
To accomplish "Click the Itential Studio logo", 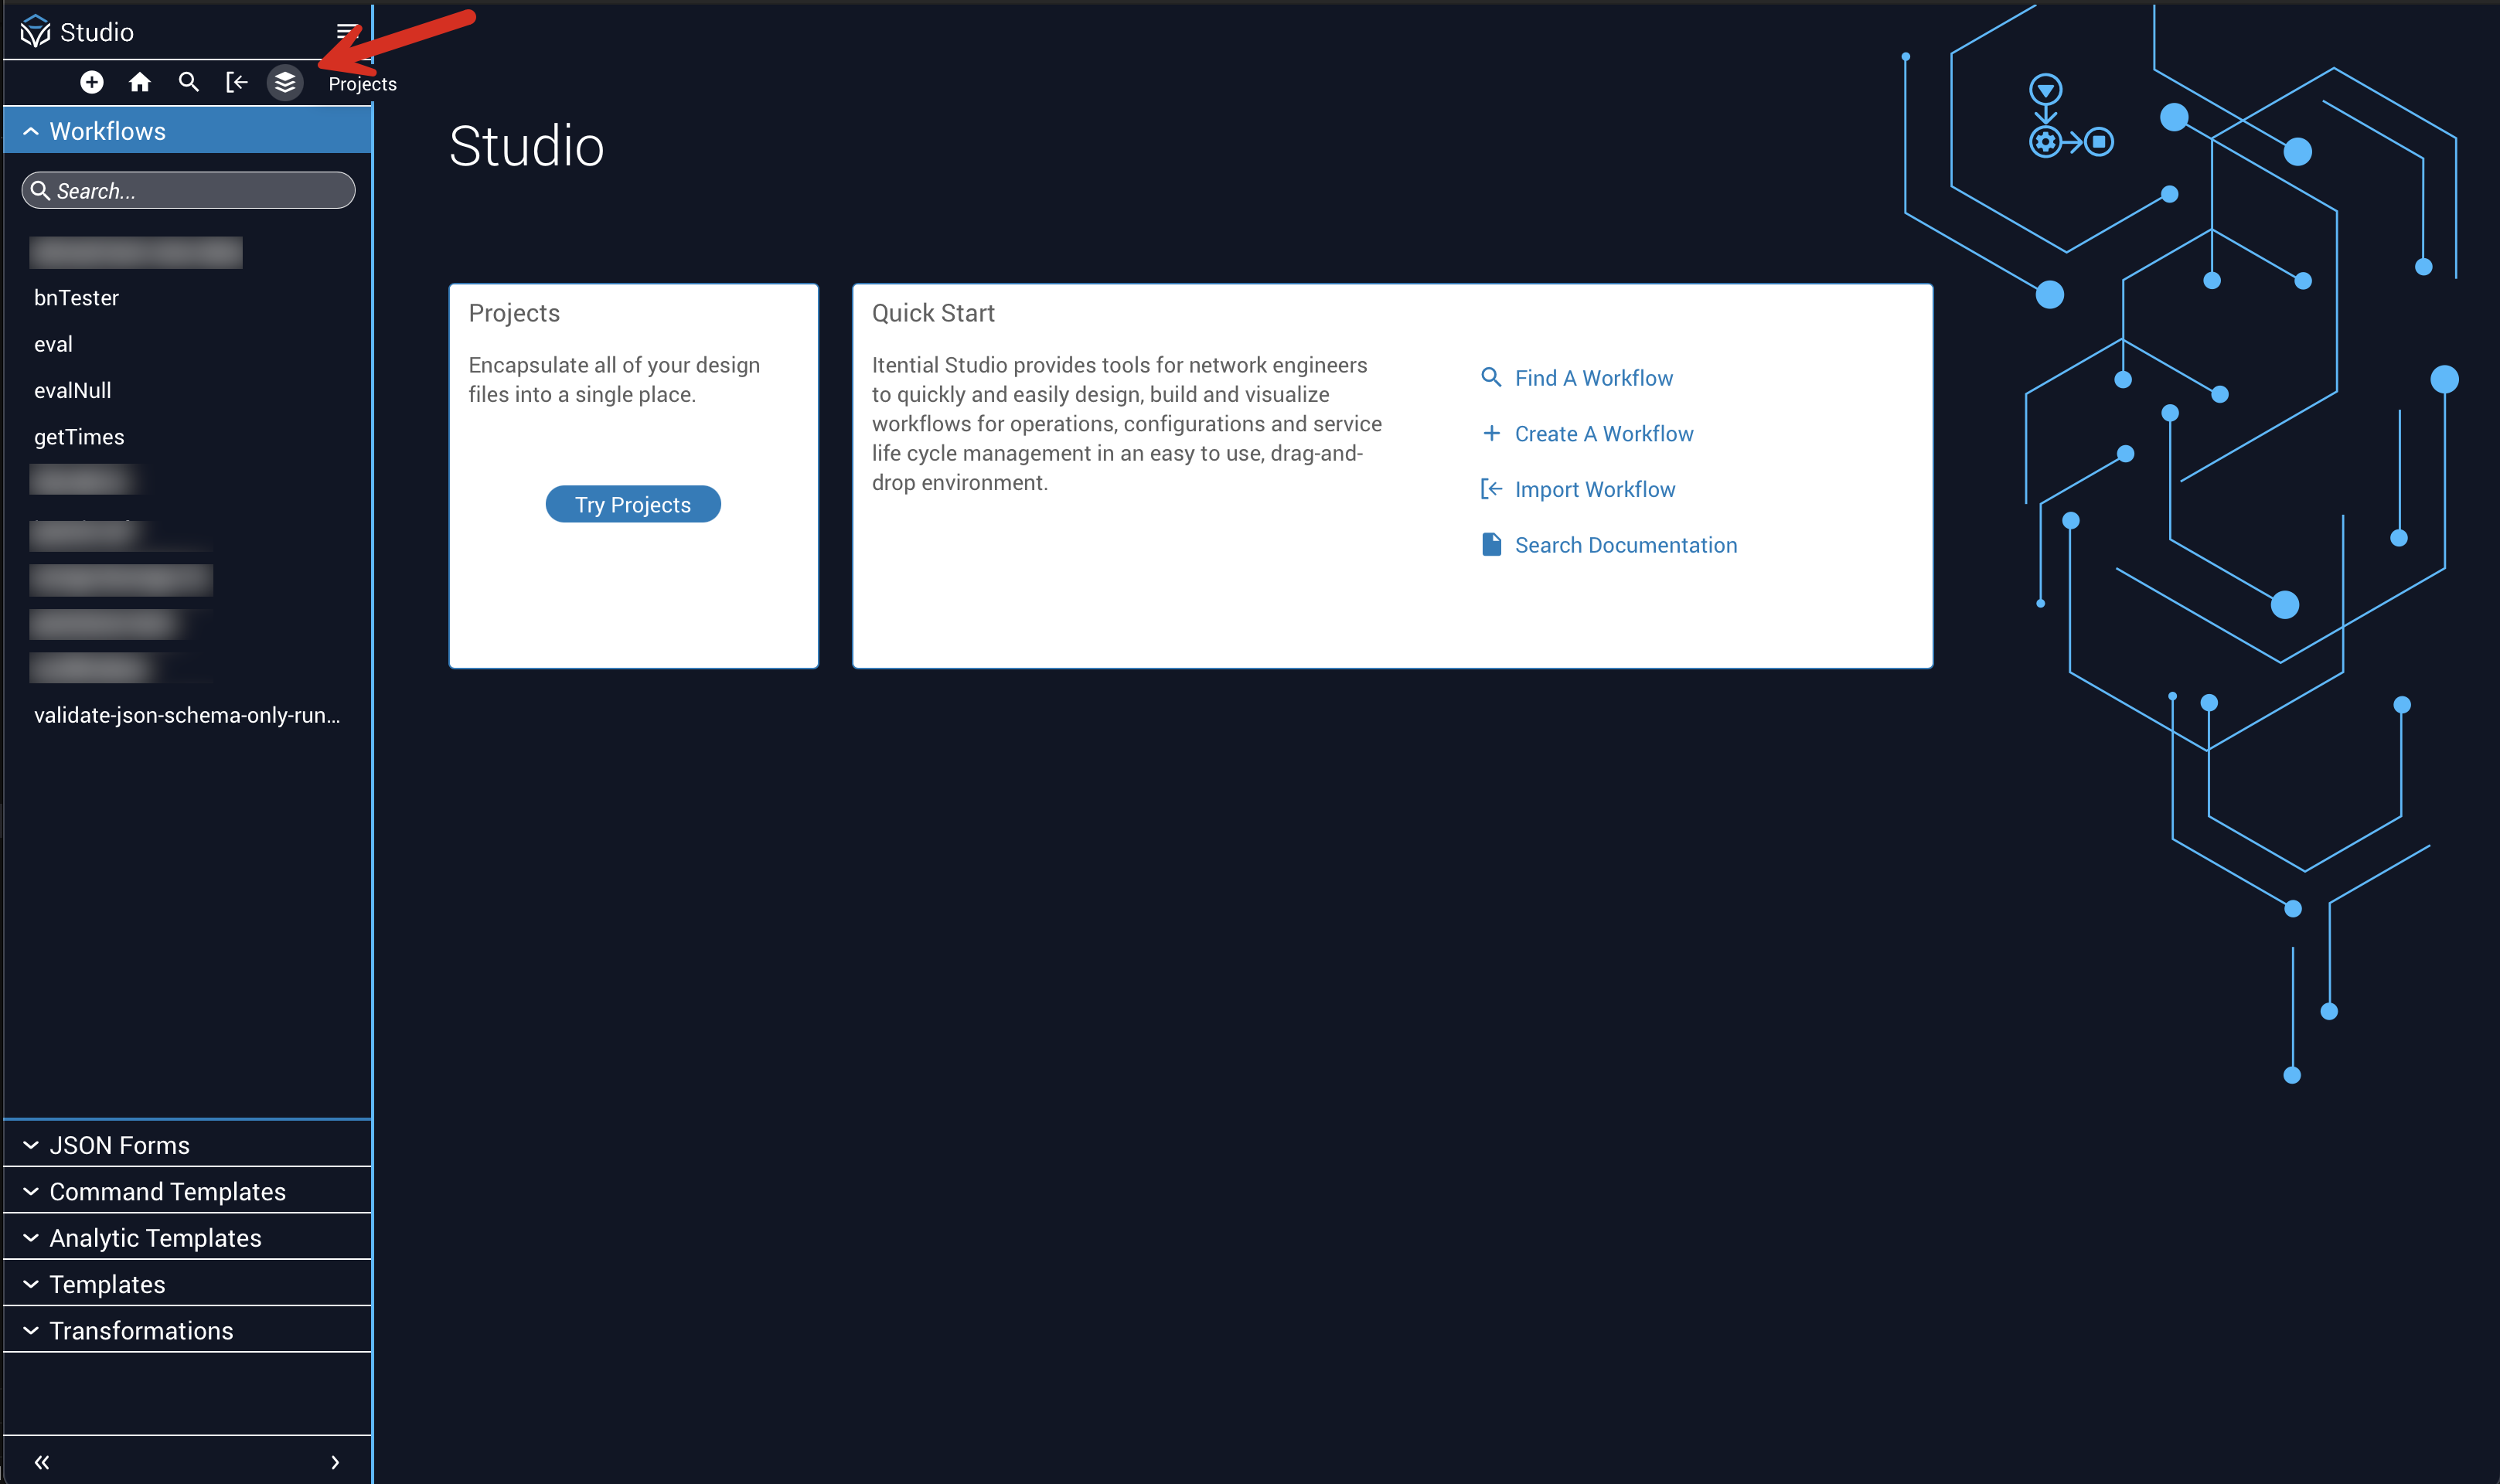I will [35, 32].
